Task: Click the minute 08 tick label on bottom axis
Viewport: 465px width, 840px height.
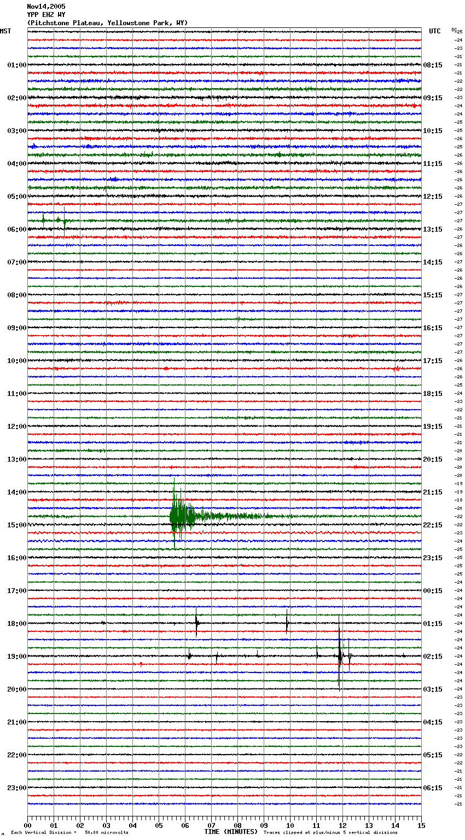Action: tap(237, 825)
